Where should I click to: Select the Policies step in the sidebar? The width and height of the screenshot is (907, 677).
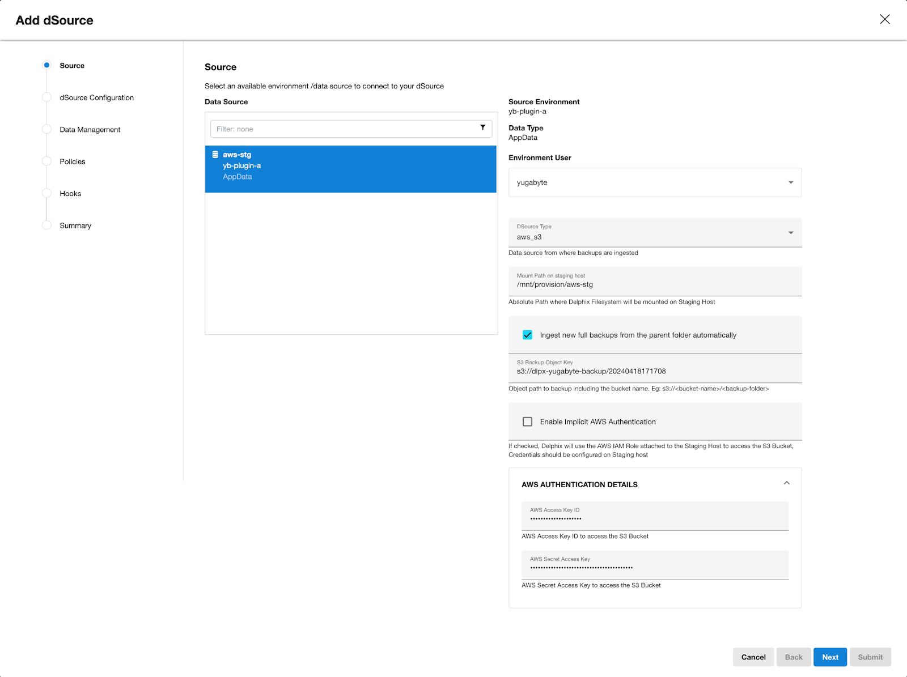click(46, 161)
